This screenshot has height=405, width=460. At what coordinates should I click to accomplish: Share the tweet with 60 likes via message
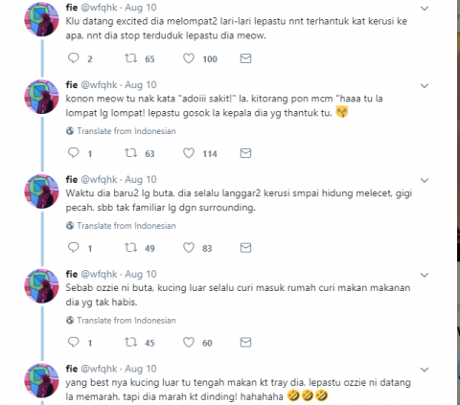[245, 343]
